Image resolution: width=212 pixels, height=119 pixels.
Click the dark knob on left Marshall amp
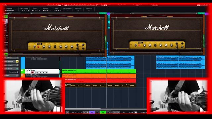point(55,47)
